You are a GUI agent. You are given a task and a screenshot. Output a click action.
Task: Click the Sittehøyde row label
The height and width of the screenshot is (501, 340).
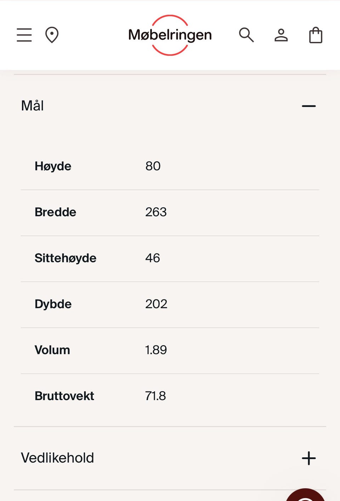(x=66, y=258)
